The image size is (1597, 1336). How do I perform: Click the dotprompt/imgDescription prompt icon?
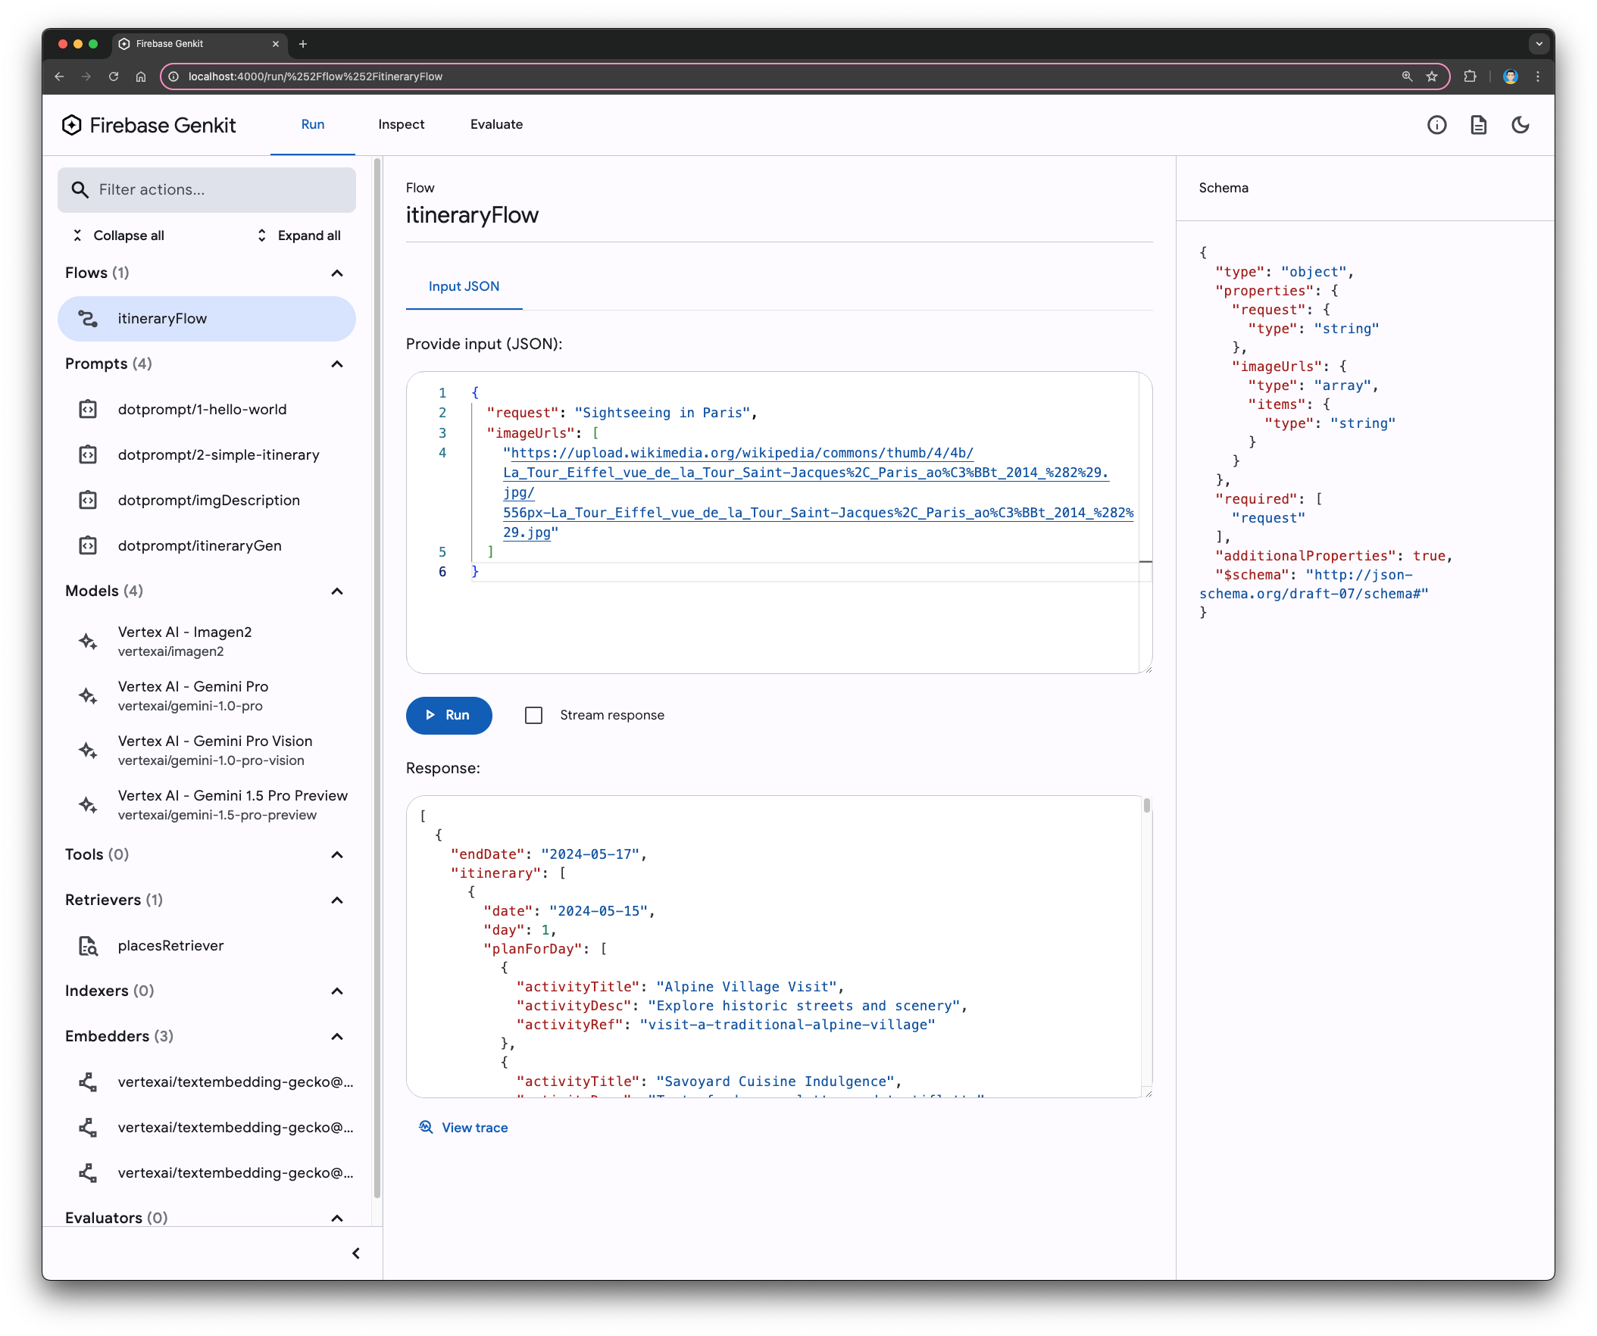(88, 501)
